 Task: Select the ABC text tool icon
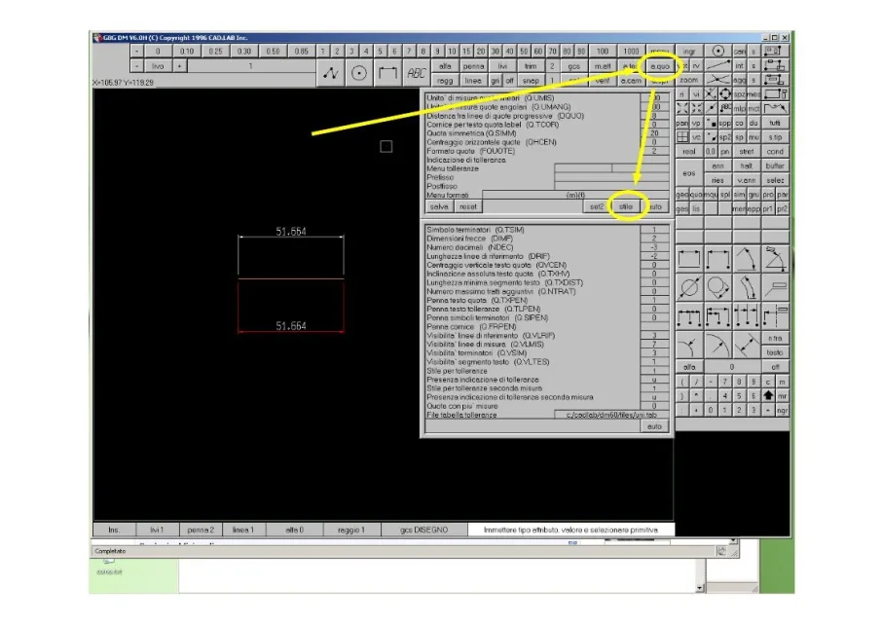(417, 73)
